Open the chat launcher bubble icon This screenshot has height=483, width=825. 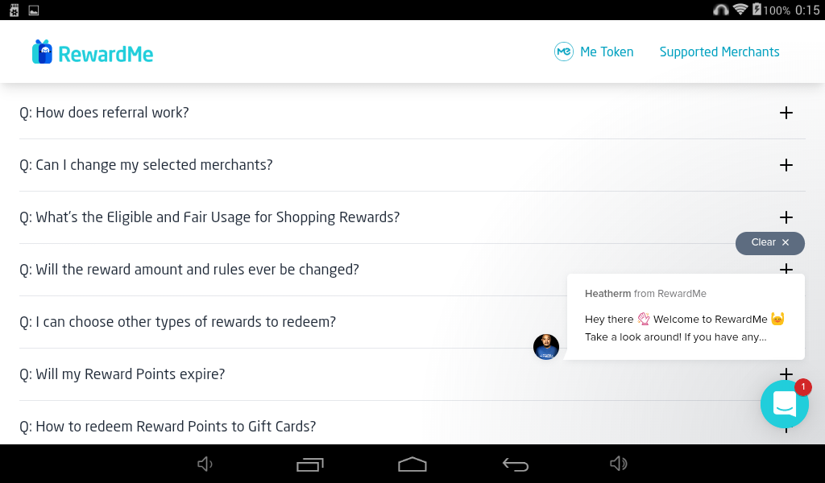785,404
